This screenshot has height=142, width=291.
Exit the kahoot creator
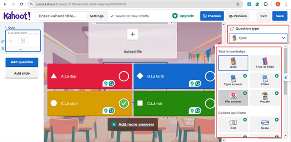pos(264,16)
